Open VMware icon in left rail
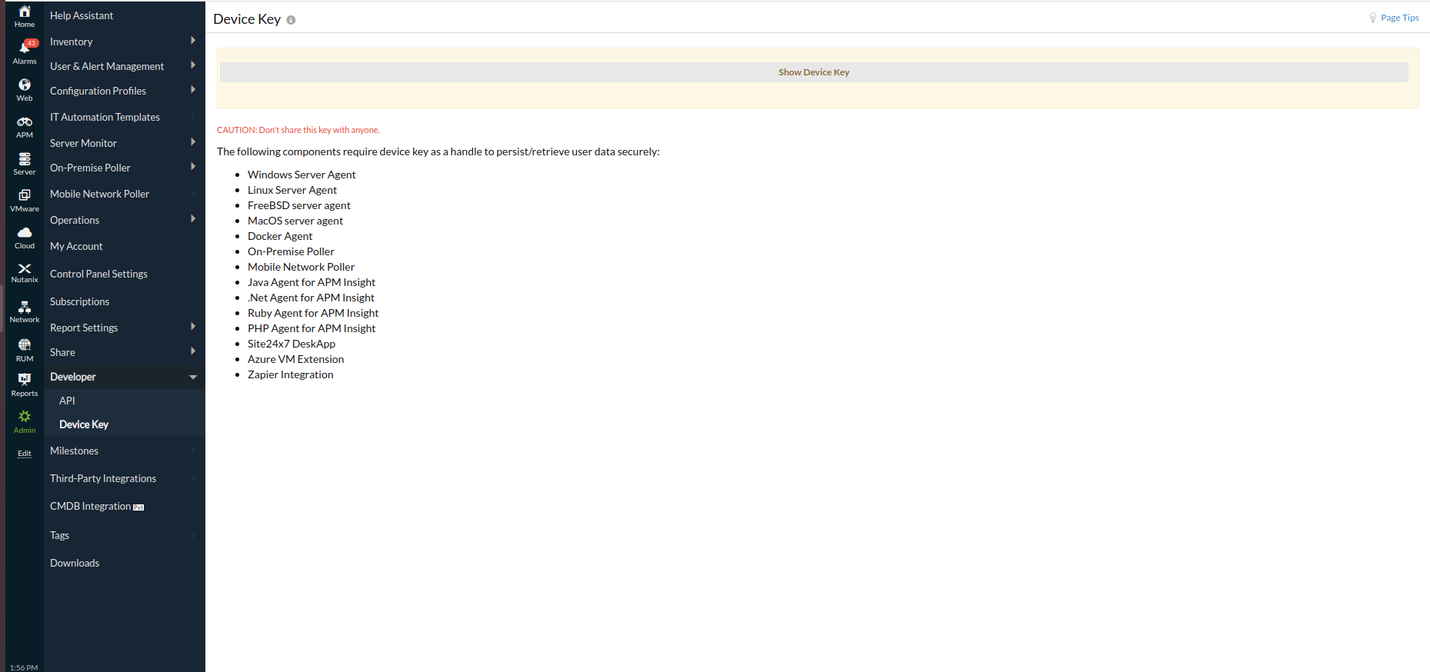 [x=25, y=199]
